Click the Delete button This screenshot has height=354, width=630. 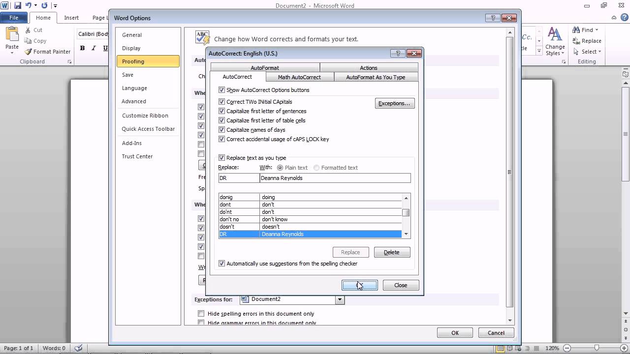coord(392,252)
